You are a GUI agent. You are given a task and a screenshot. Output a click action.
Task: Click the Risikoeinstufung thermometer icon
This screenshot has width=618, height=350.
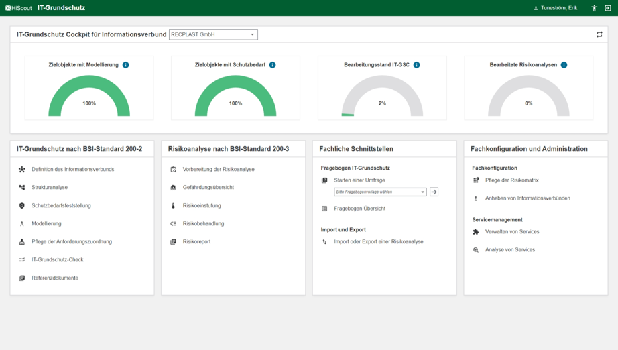pyautogui.click(x=174, y=206)
